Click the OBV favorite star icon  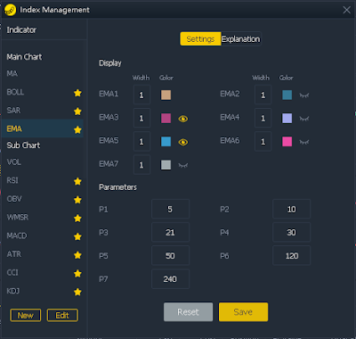pyautogui.click(x=77, y=200)
